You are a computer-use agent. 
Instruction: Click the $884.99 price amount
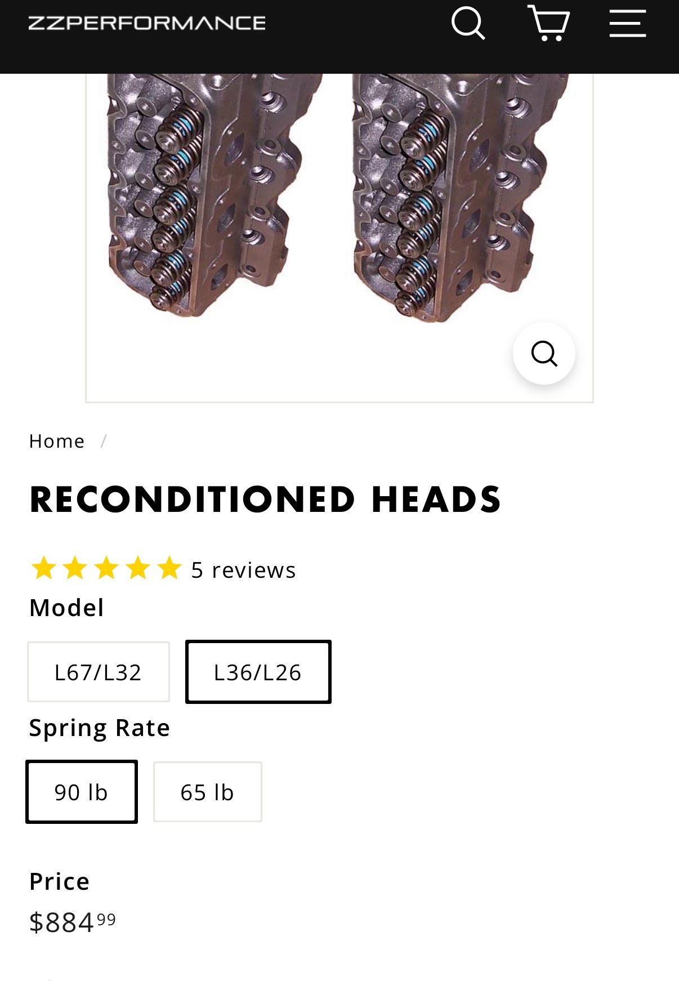[73, 922]
